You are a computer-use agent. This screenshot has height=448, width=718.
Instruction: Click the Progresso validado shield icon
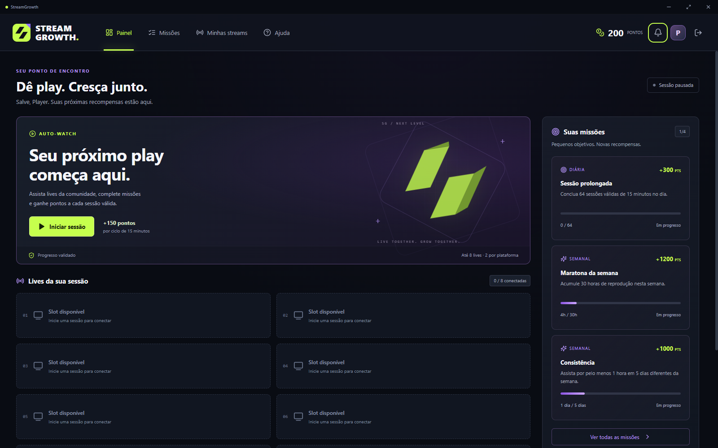pyautogui.click(x=31, y=255)
